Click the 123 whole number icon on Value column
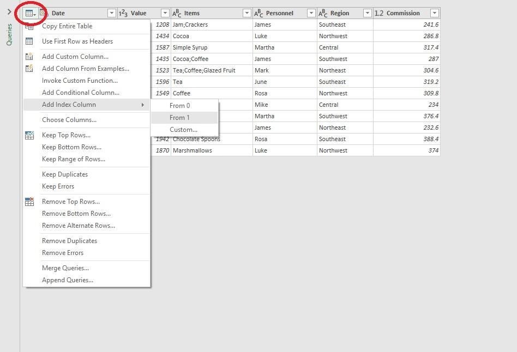Image resolution: width=517 pixels, height=352 pixels. (x=123, y=12)
